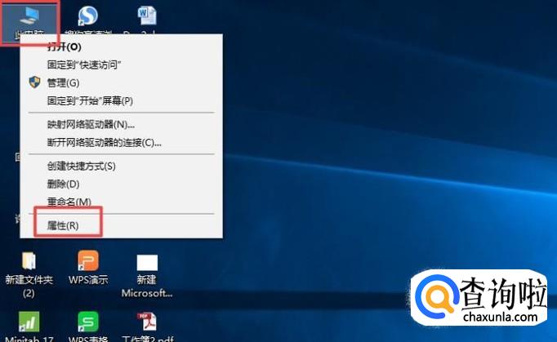Select the 新建文件夹 (2) folder icon
The height and width of the screenshot is (342, 557).
(x=29, y=261)
